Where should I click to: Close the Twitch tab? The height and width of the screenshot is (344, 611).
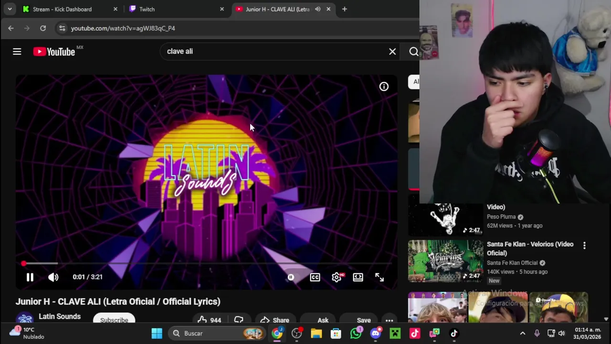[221, 9]
